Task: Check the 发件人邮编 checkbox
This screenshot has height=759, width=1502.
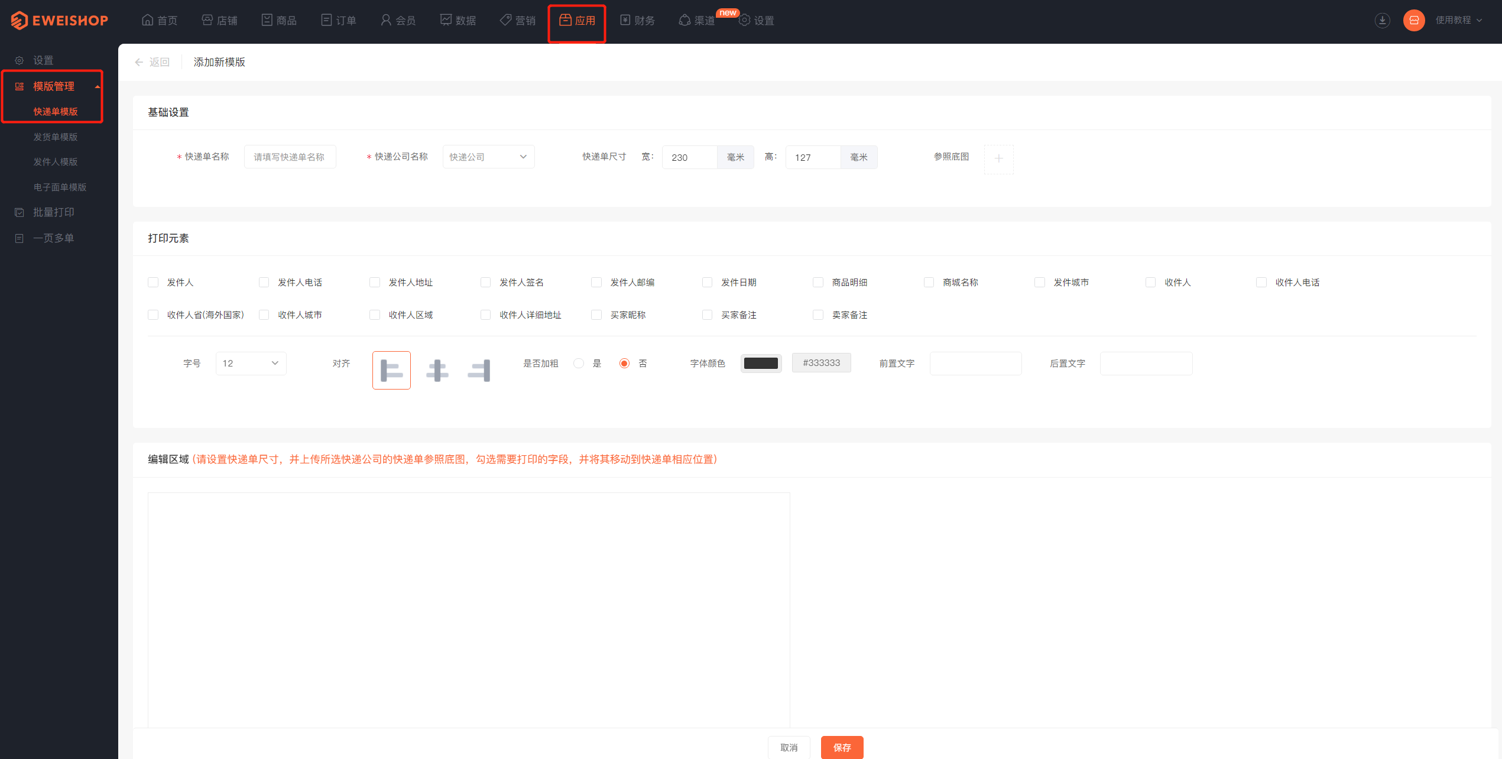Action: tap(596, 282)
